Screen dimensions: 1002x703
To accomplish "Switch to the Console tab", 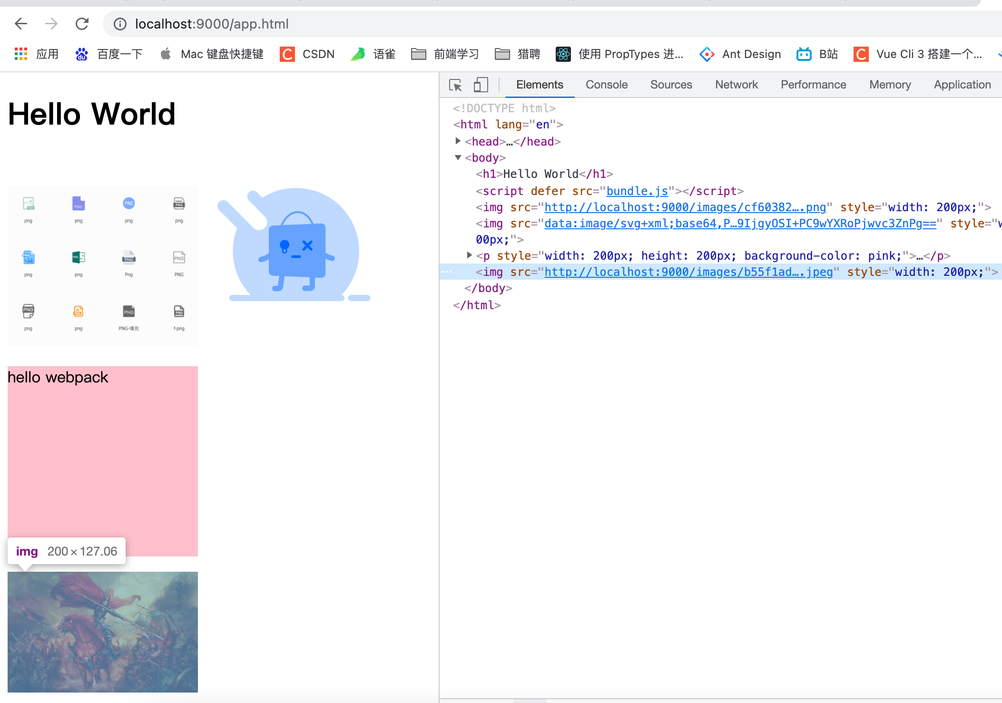I will [606, 85].
